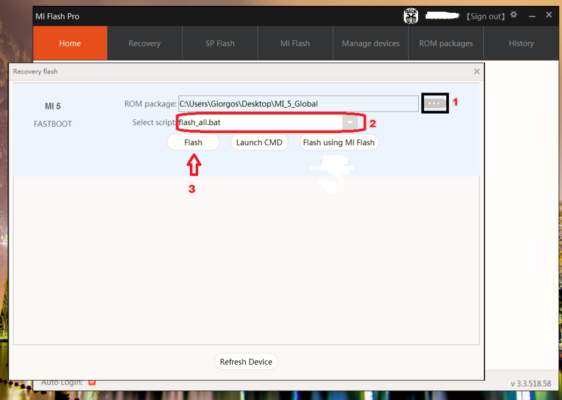Click the Mi Flash Pro title
The height and width of the screenshot is (400, 562).
57,16
